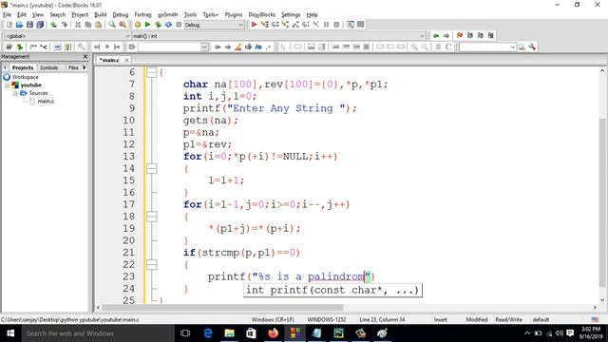The image size is (608, 342).
Task: Save all files icon
Action: click(40, 25)
